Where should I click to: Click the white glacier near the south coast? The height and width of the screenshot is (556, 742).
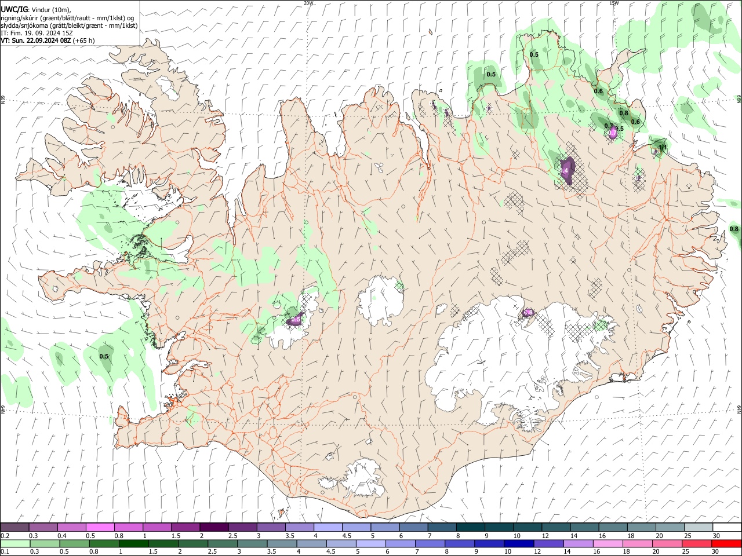pos(364,478)
